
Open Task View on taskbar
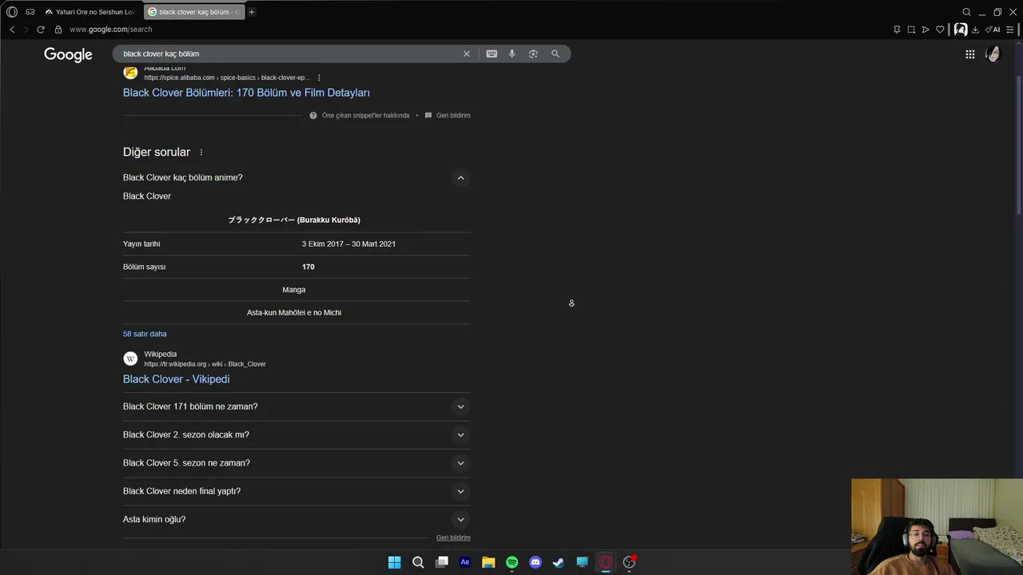(441, 562)
